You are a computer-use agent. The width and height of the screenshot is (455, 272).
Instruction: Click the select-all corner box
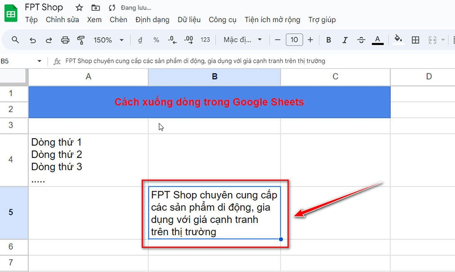click(13, 76)
